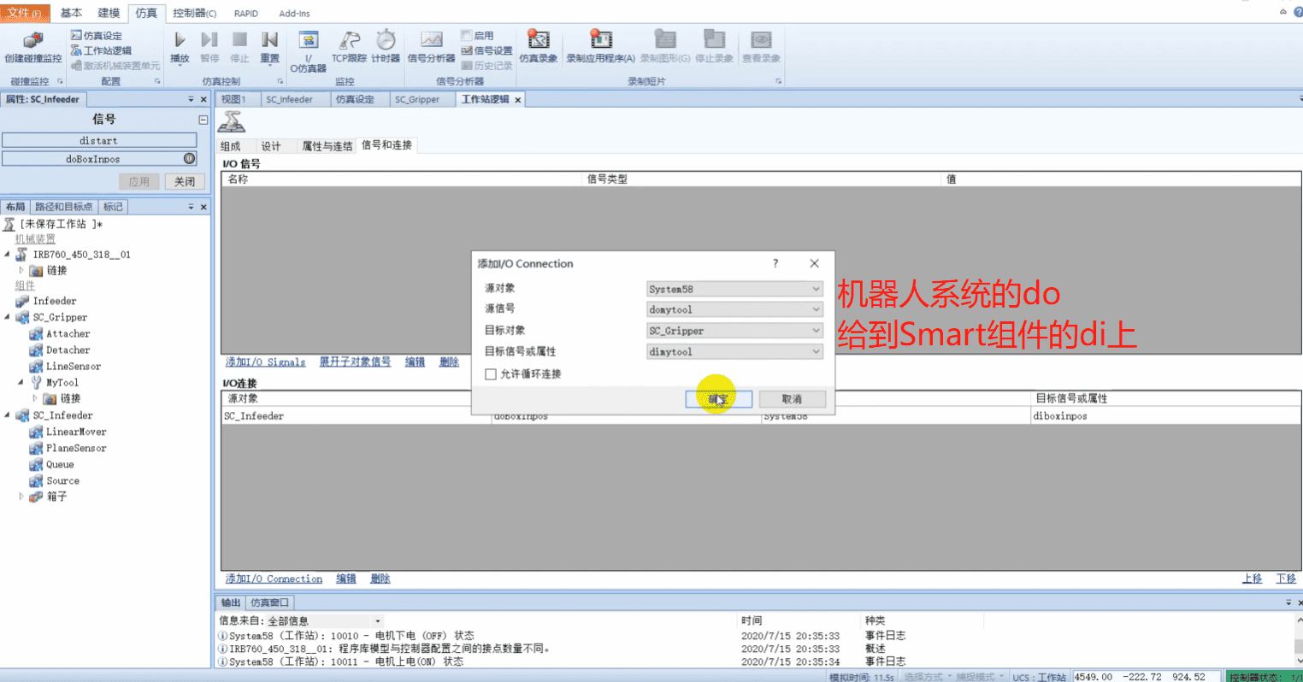This screenshot has height=682, width=1303.
Task: Click the 暂停 pause simulation icon
Action: click(x=209, y=40)
